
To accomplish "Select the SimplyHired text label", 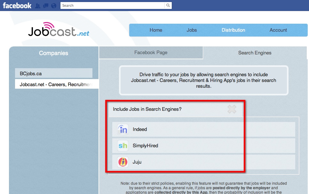I will click(x=146, y=146).
